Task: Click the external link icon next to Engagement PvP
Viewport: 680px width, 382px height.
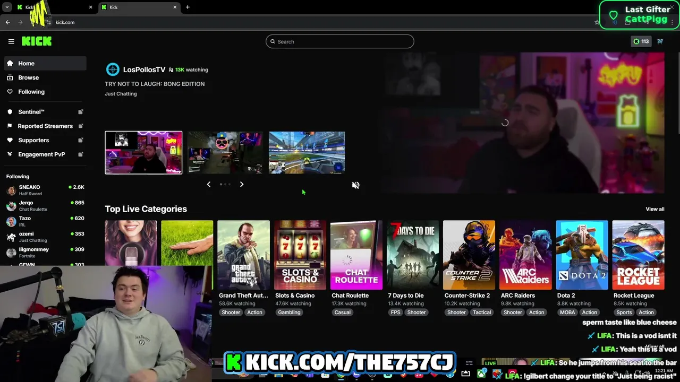Action: pyautogui.click(x=81, y=154)
